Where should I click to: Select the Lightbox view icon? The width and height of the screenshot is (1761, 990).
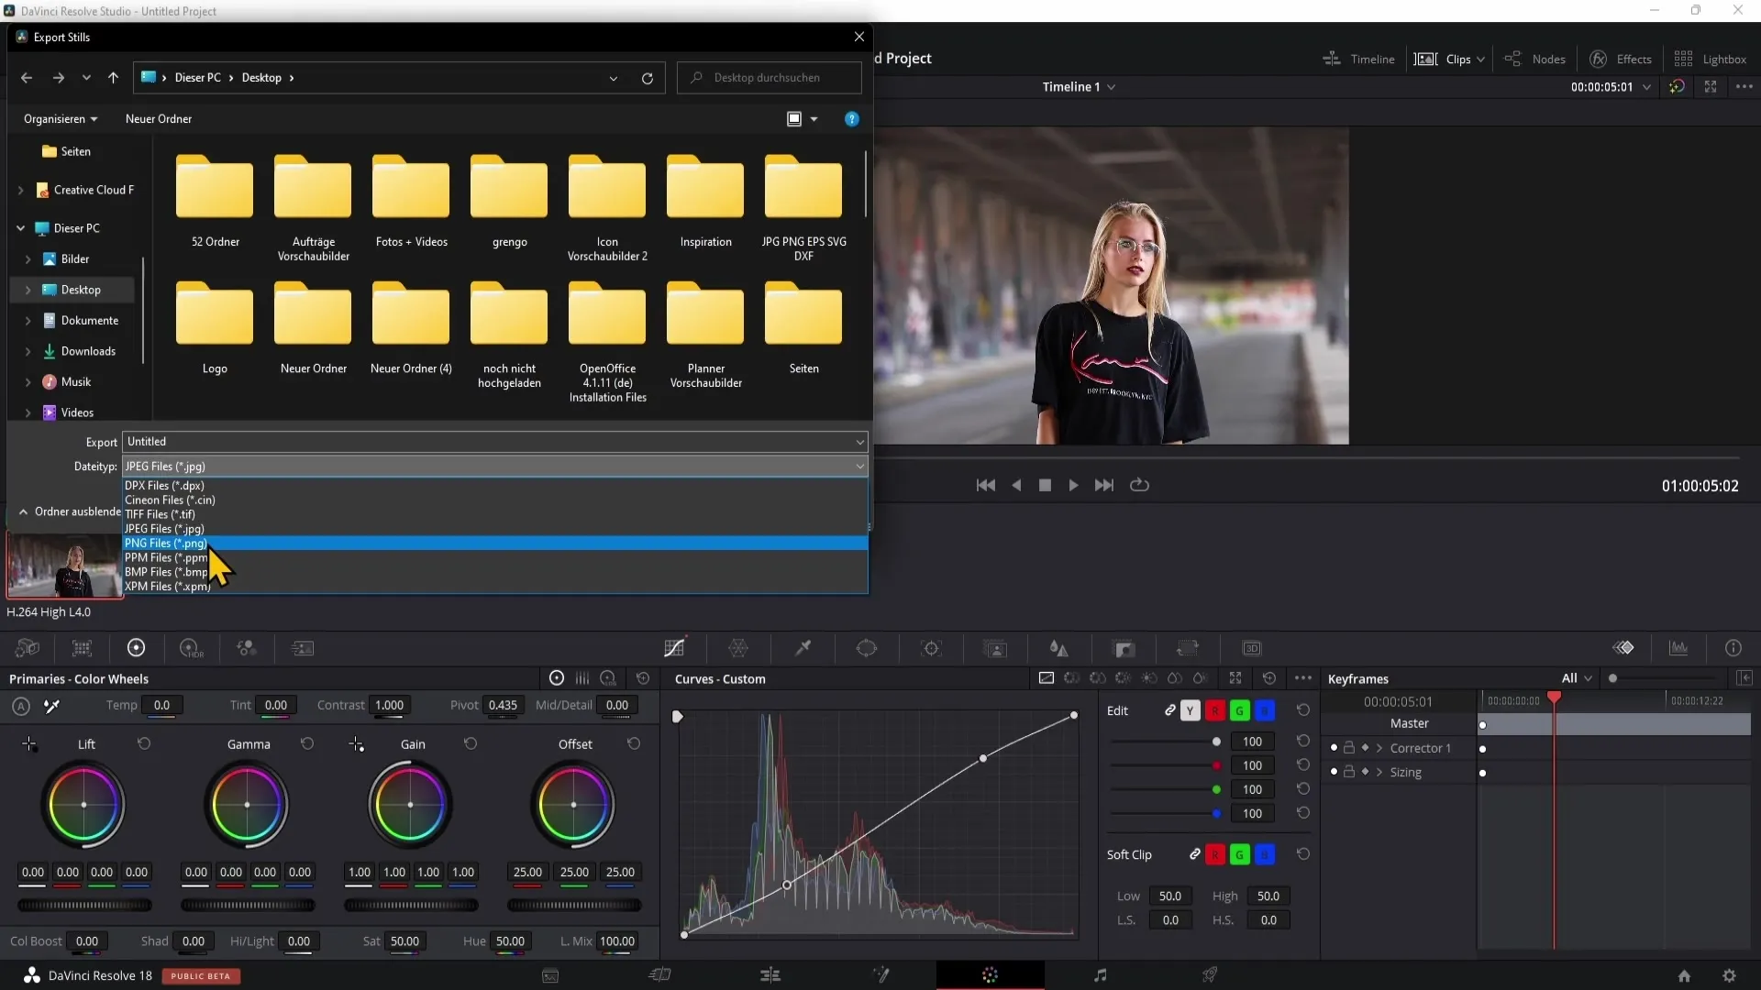click(x=1684, y=58)
